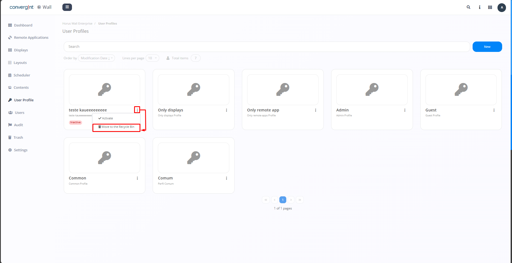Screen dimensions: 512x263
Task: Open the options menu on Only displays profile
Action: (x=226, y=110)
